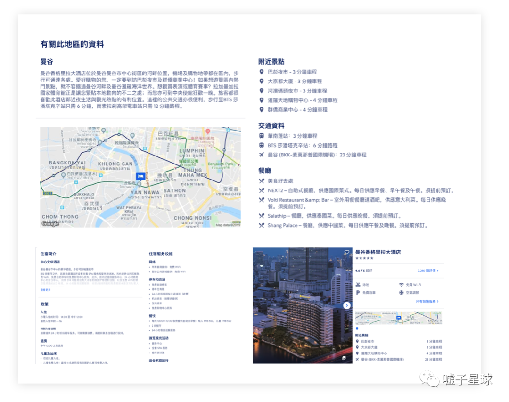Click the location pin beside 巴彭夜市 - 3 分鐘車程
This screenshot has height=402, width=509.
(x=261, y=72)
